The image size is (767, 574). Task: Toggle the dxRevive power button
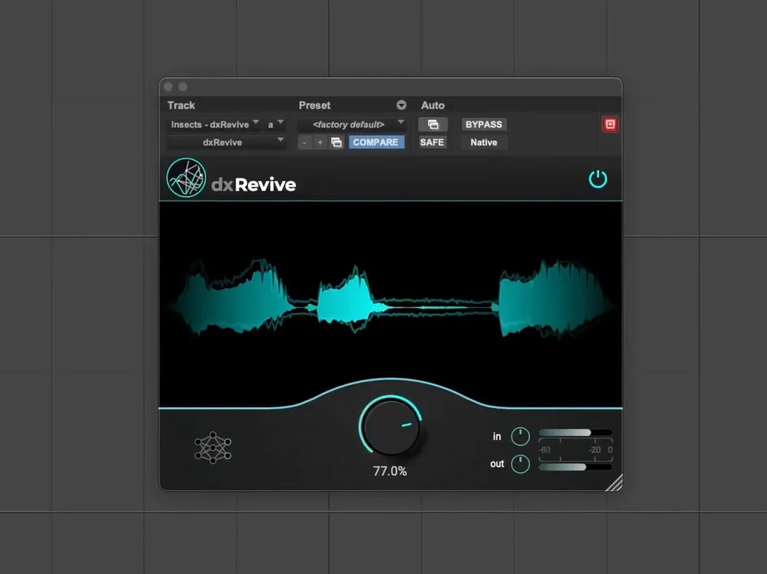point(597,179)
